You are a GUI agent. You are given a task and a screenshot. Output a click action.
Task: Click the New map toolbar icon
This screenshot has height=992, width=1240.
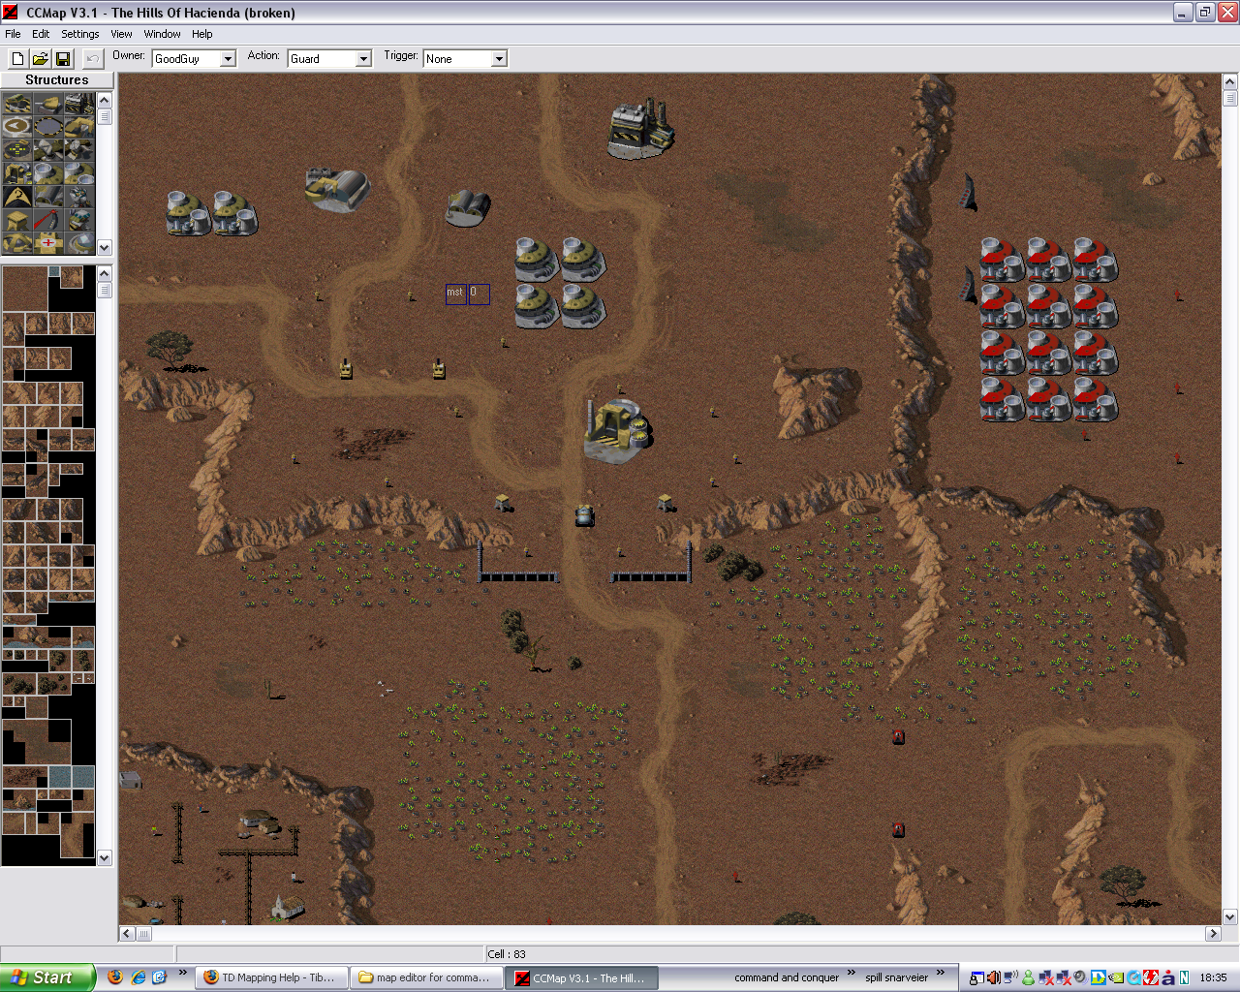point(17,59)
